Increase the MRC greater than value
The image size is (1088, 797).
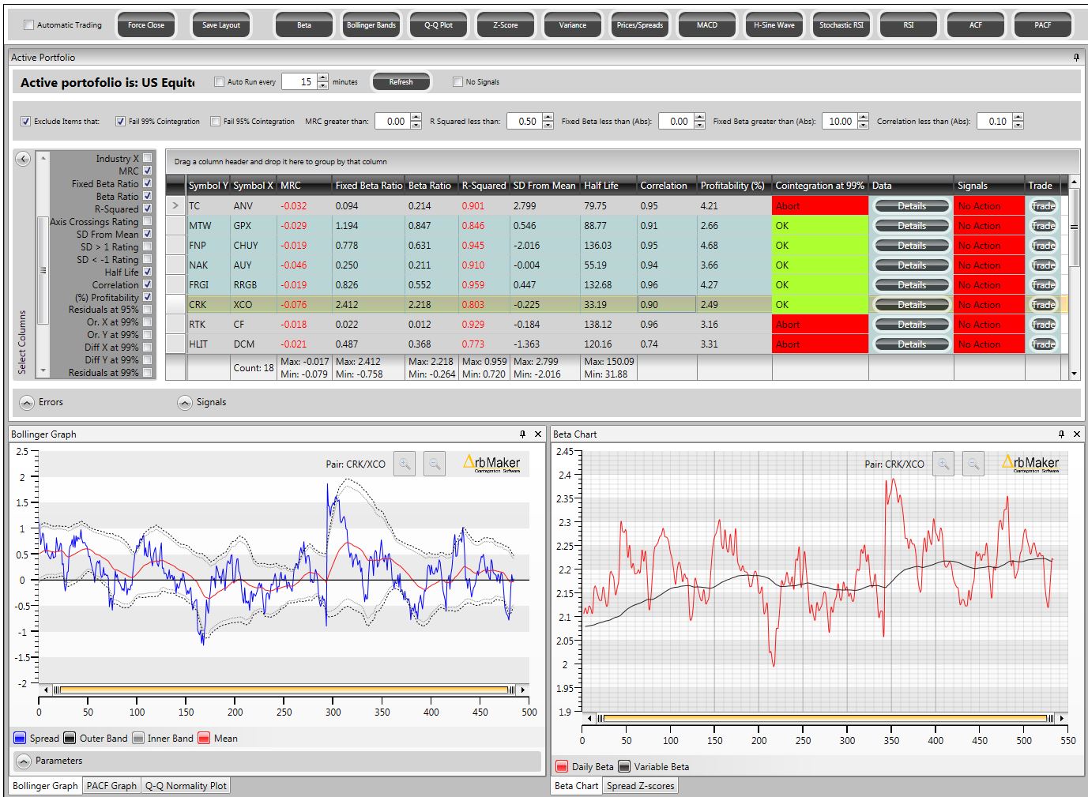click(416, 117)
